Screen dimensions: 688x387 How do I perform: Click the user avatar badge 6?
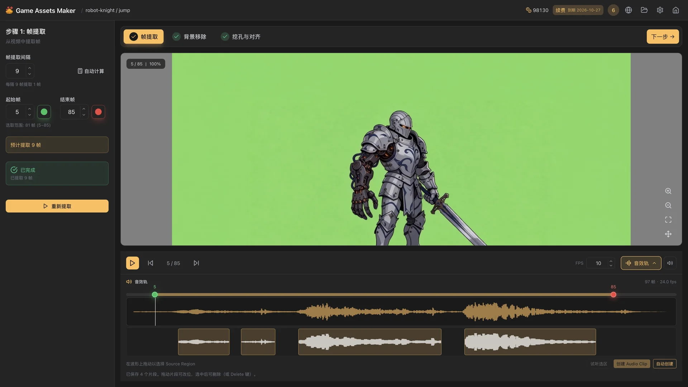pyautogui.click(x=613, y=10)
